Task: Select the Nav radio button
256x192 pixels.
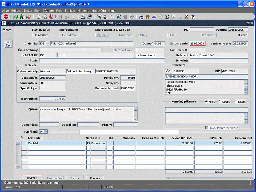Action: point(4,30)
